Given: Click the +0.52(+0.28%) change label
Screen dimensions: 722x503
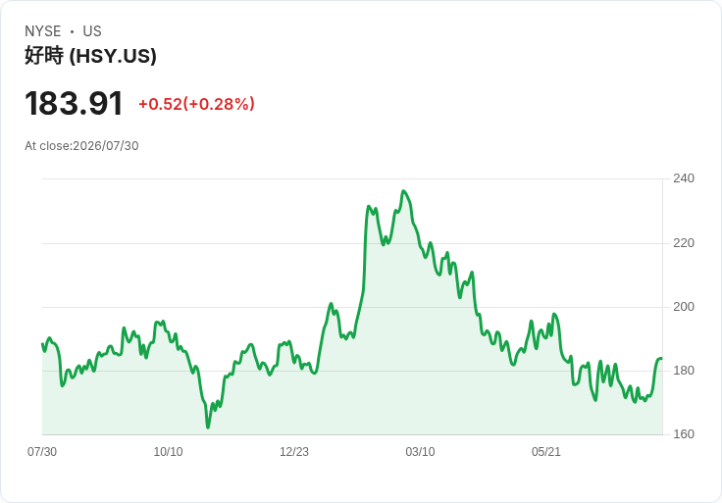Looking at the screenshot, I should (x=196, y=104).
